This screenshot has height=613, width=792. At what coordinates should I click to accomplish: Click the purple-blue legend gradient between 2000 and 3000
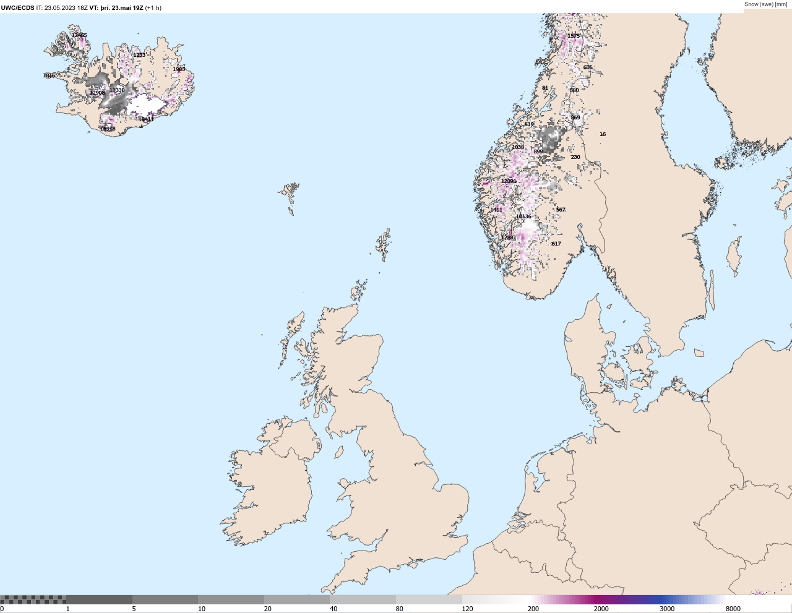[x=627, y=599]
